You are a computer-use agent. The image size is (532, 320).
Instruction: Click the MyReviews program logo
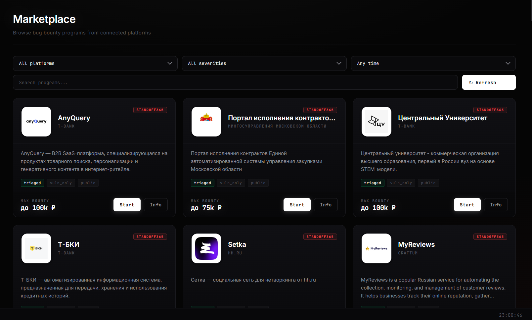click(x=377, y=248)
